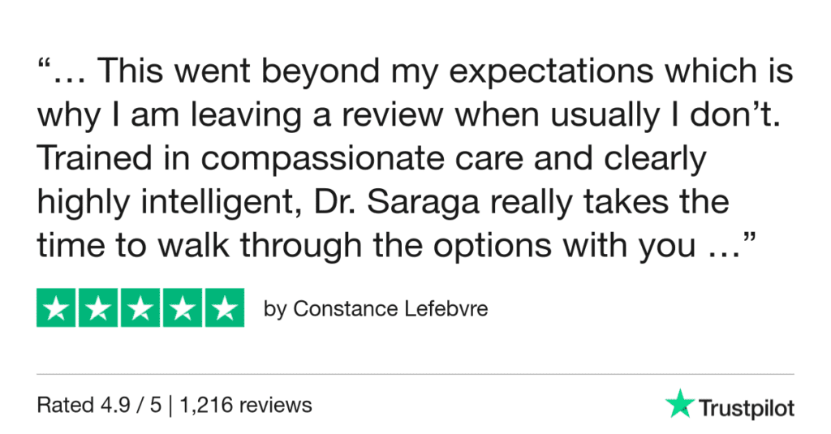Click the third green rating star
Screen dimensions: 831x434
[x=140, y=307]
